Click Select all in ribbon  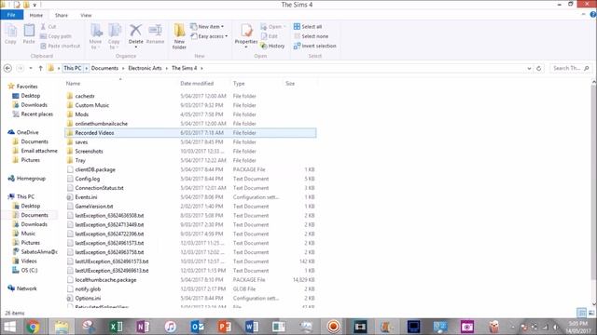(308, 27)
